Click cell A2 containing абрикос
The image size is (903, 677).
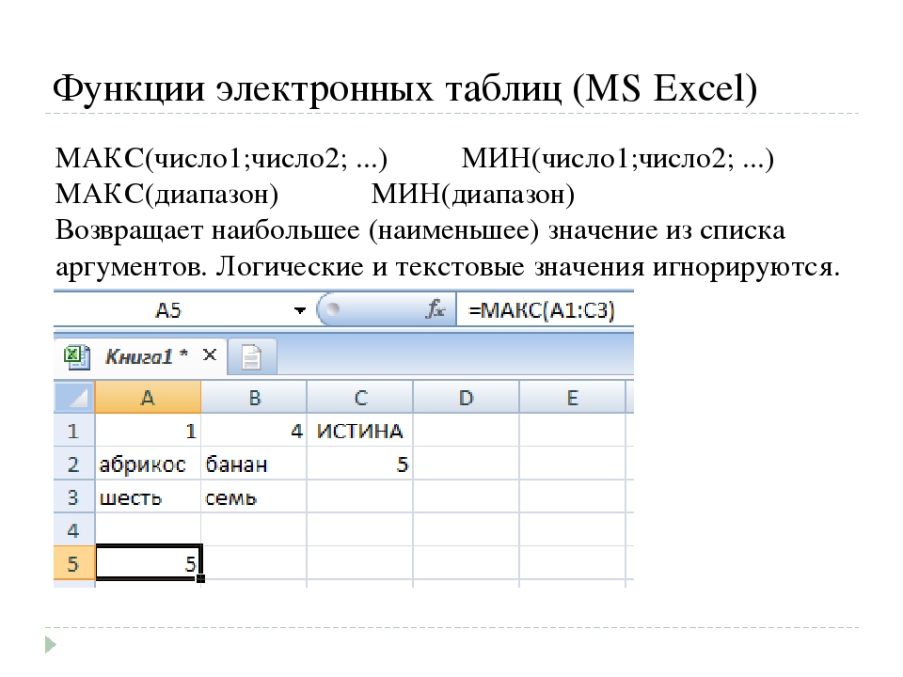coord(148,464)
